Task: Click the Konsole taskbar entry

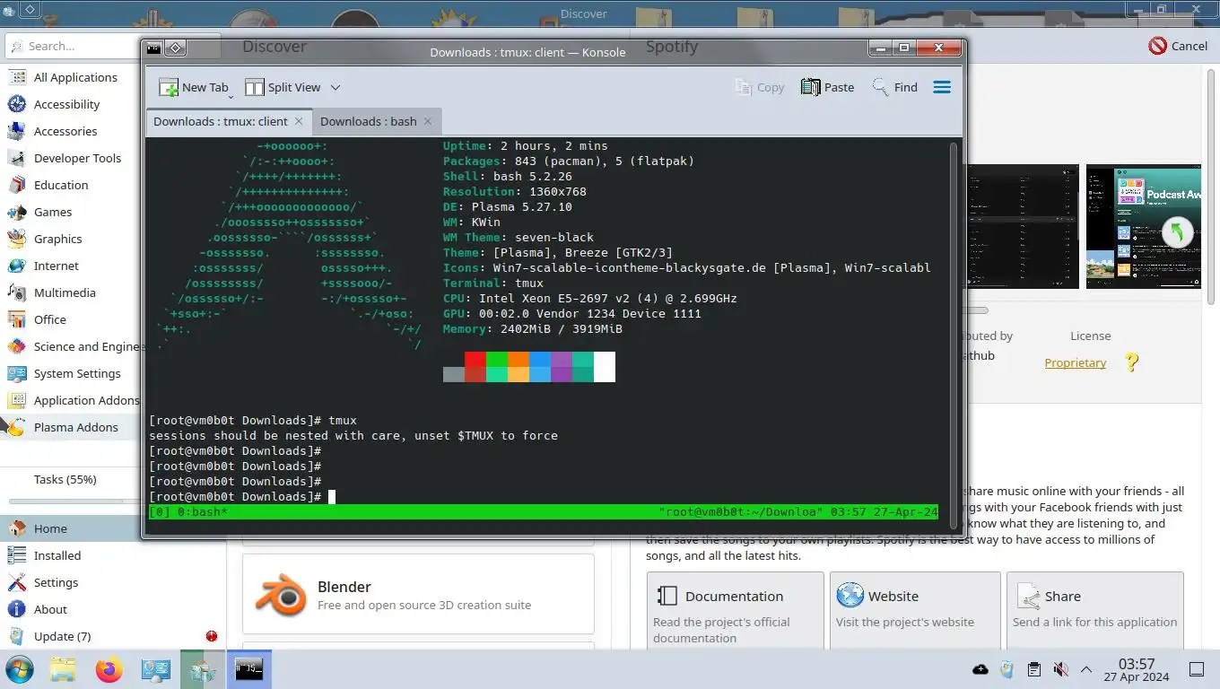Action: (248, 669)
